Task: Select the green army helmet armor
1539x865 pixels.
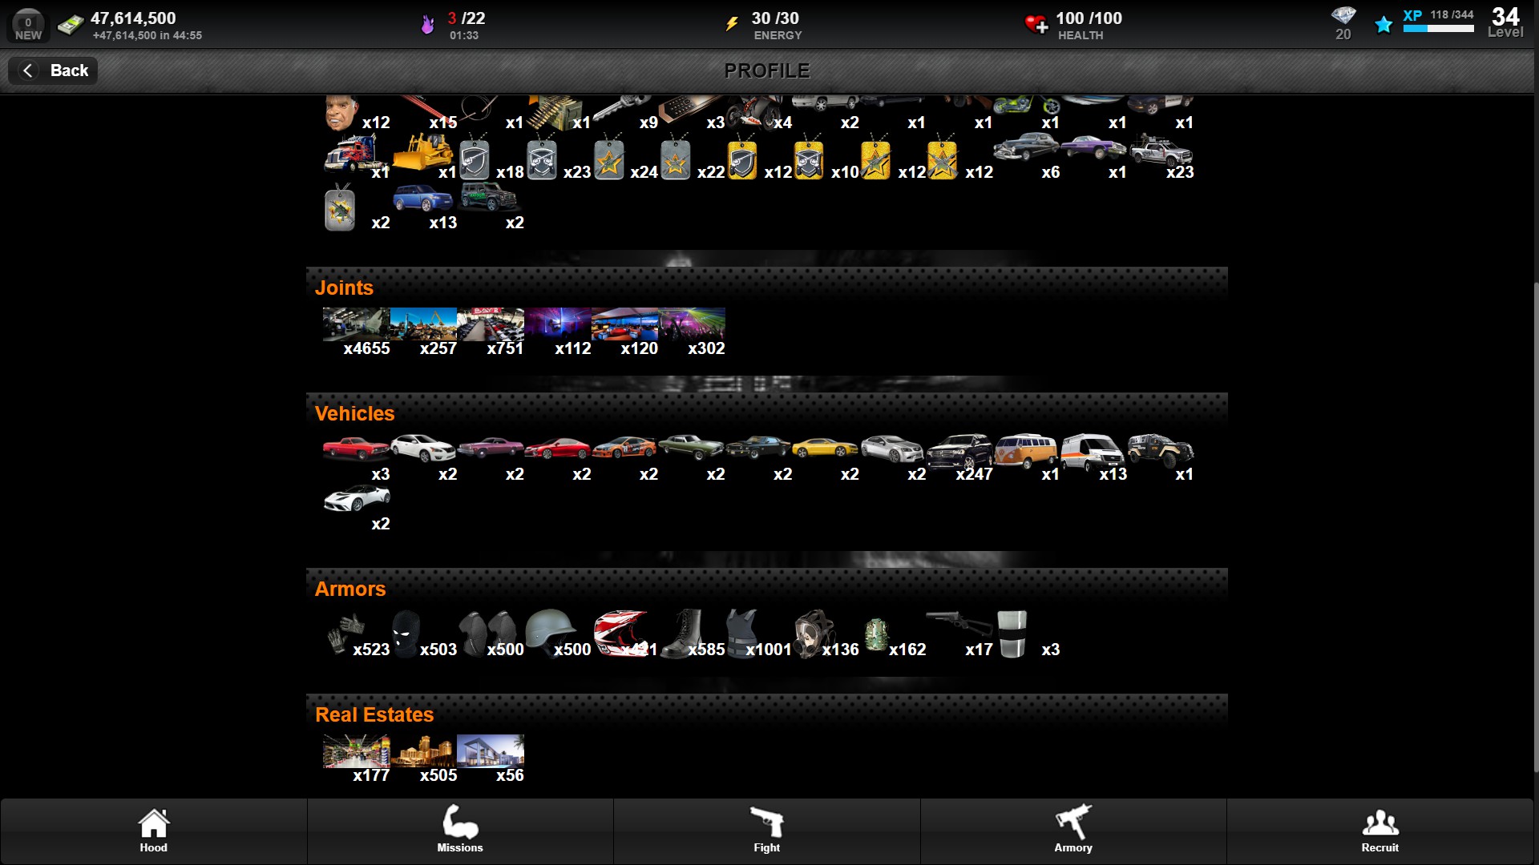Action: coord(550,629)
